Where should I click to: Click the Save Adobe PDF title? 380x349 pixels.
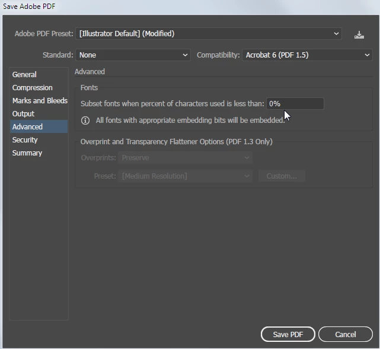[x=29, y=7]
